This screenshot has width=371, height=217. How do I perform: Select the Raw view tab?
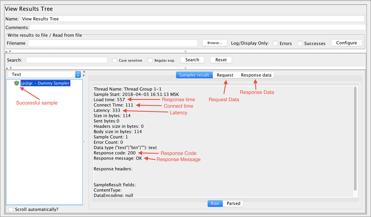[x=215, y=204]
